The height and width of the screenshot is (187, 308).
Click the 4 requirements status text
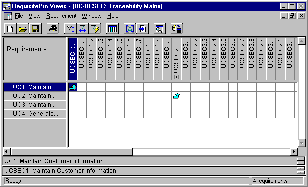[x=270, y=181]
